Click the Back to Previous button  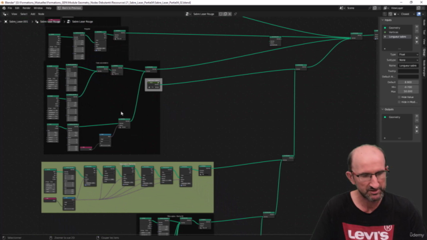69,8
